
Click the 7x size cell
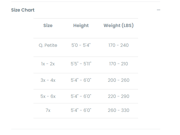point(48,110)
